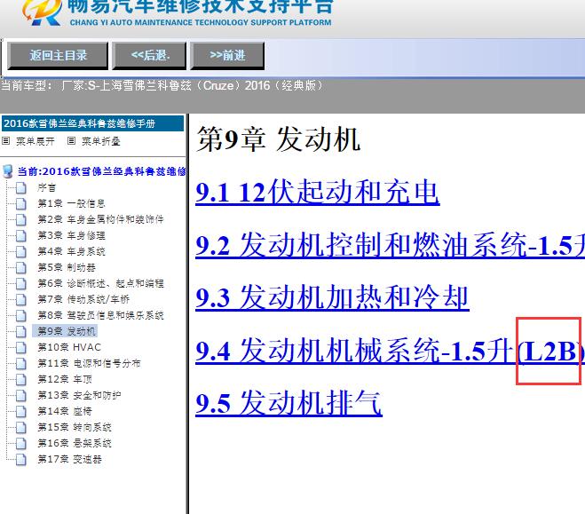Open tree root 当前:2016款雪佛兰经典科鲁兹

[101, 171]
